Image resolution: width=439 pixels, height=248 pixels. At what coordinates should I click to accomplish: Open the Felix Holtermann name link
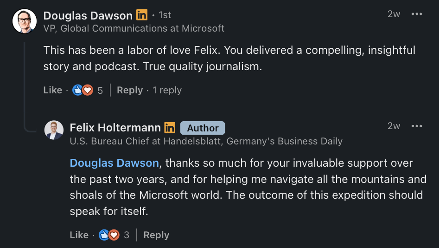point(115,128)
